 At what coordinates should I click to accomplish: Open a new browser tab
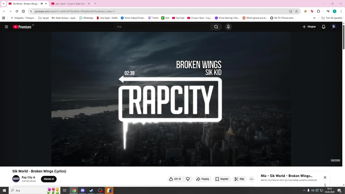(x=95, y=4)
